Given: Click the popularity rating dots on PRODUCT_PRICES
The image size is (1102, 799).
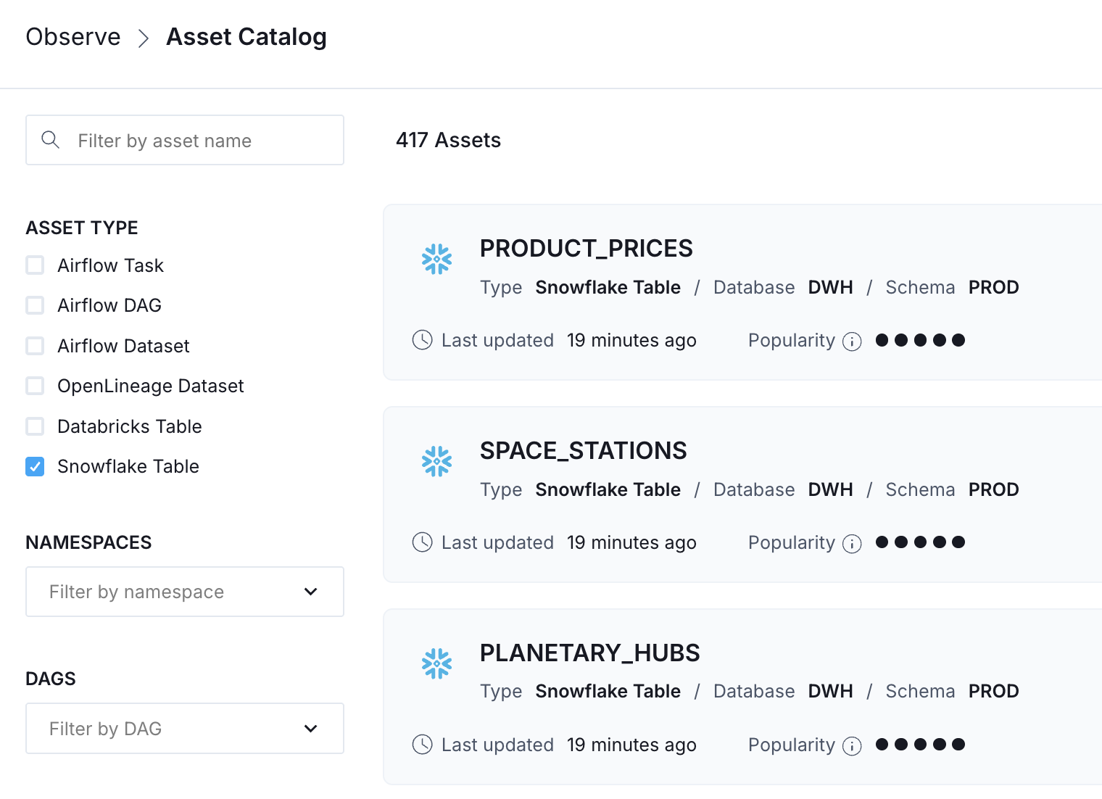Looking at the screenshot, I should coord(920,339).
